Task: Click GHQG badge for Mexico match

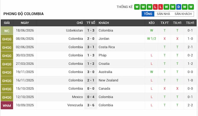Action: coord(7,97)
